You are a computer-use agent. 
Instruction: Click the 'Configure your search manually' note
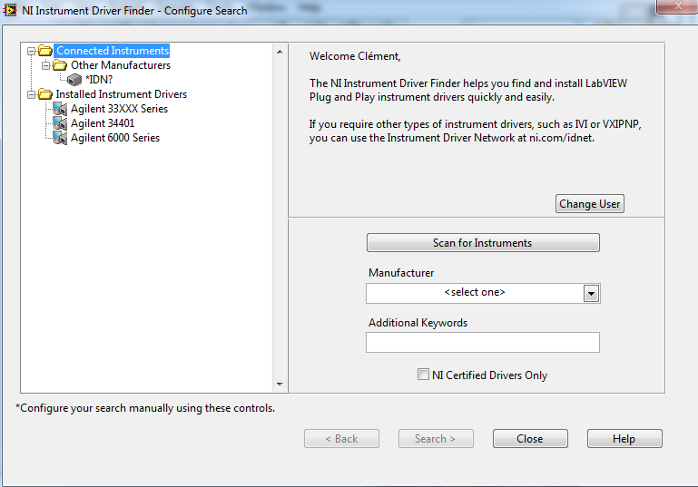145,408
